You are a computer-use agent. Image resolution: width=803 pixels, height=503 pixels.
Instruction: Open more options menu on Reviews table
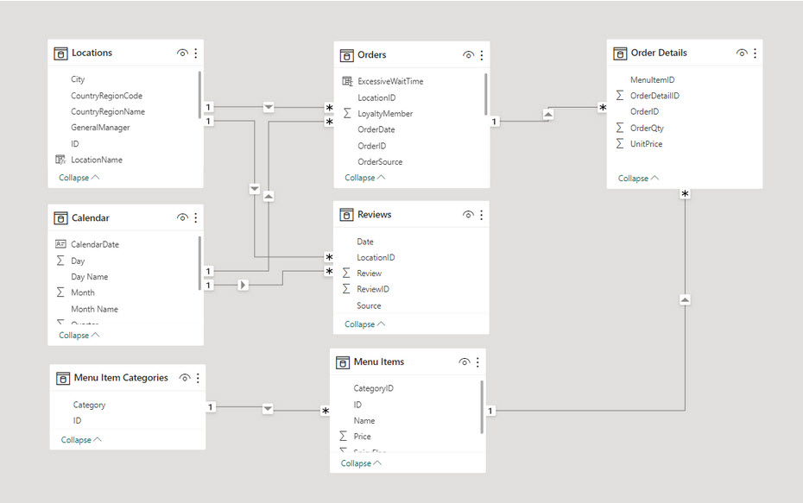click(482, 215)
